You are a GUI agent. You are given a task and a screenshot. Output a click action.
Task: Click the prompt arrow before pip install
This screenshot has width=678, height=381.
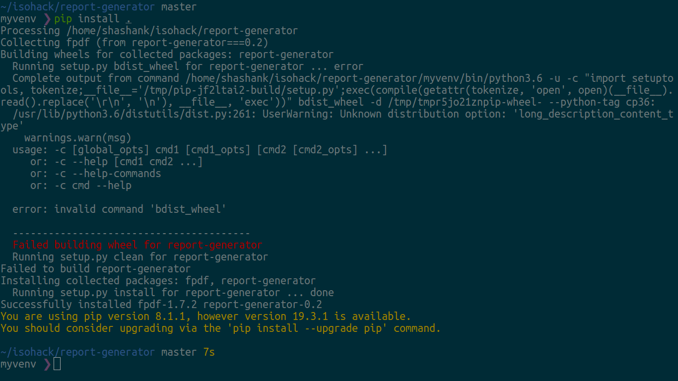[48, 19]
